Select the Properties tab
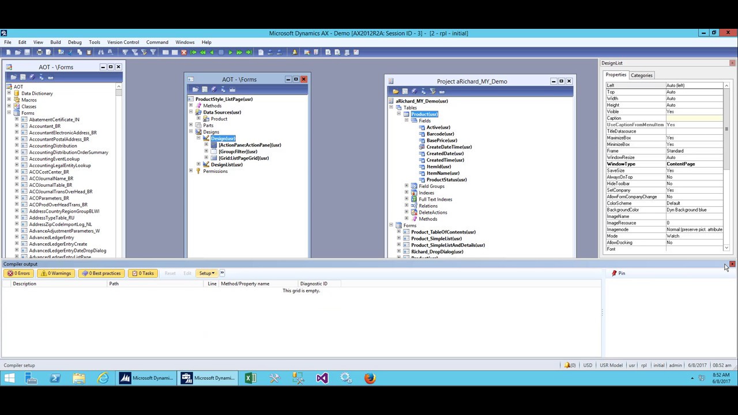Image resolution: width=738 pixels, height=415 pixels. click(x=616, y=75)
